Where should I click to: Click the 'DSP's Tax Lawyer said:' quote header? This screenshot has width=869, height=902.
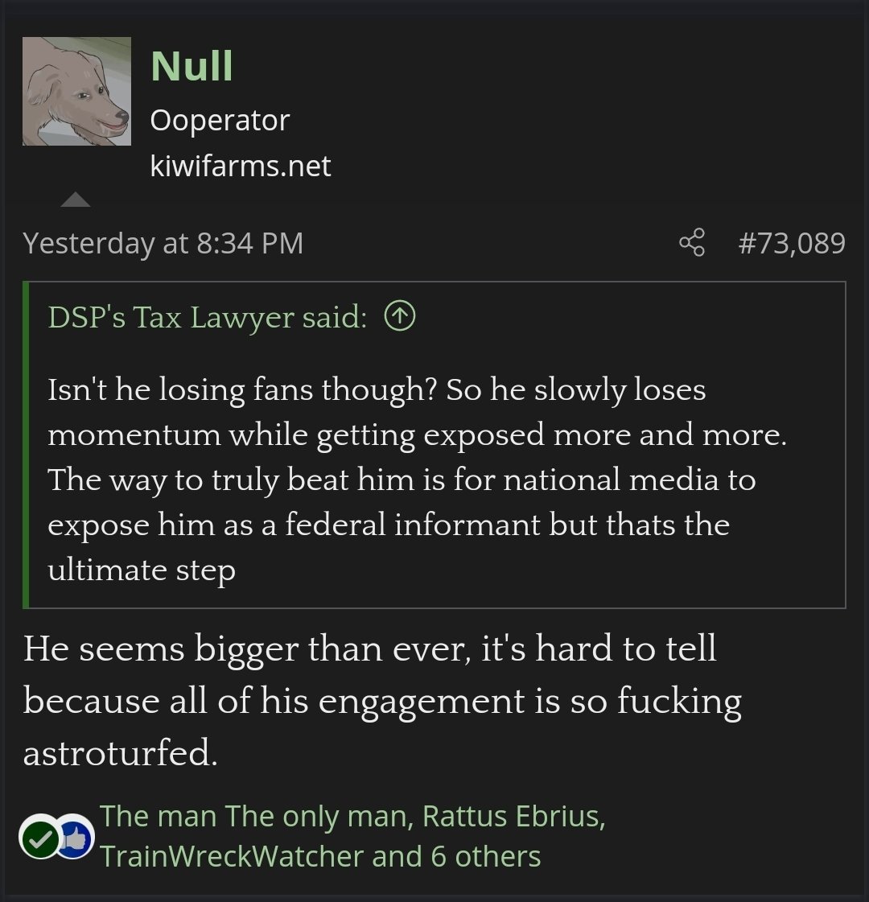pyautogui.click(x=207, y=316)
